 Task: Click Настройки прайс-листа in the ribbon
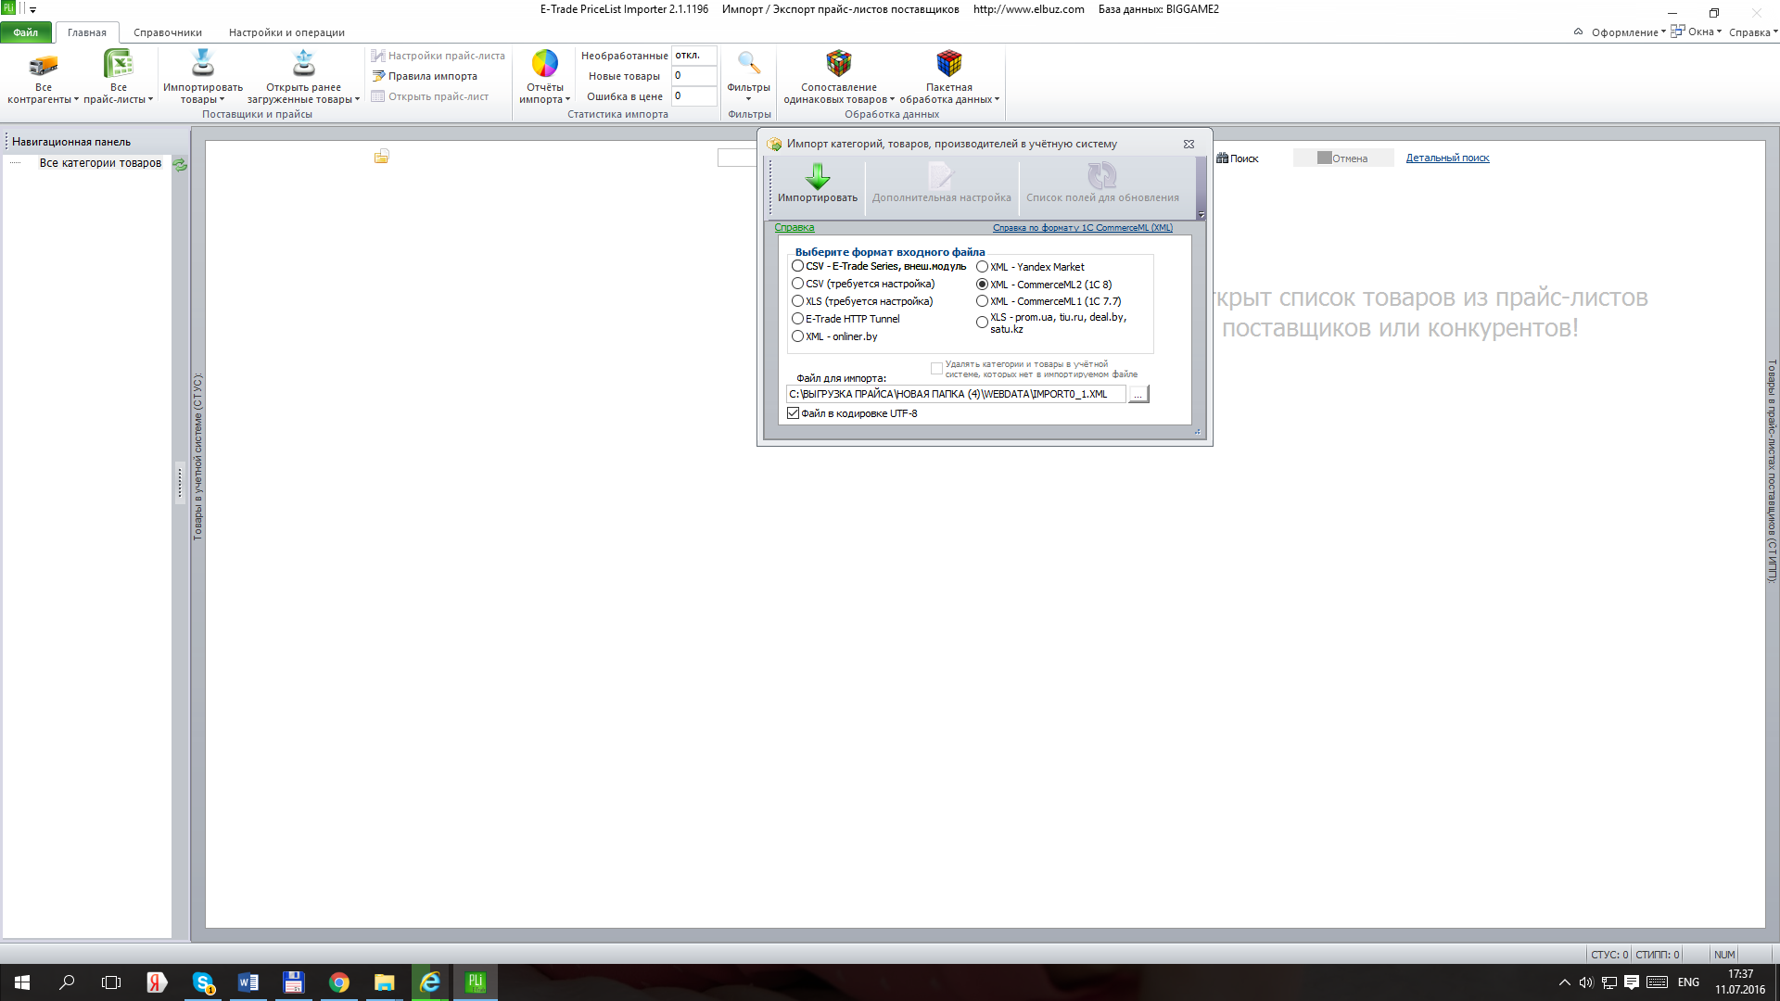[x=439, y=56]
